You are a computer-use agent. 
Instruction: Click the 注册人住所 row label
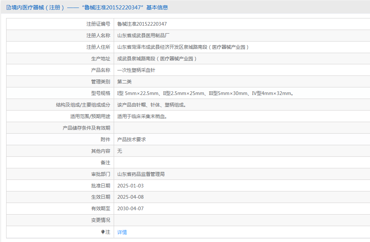(x=98, y=47)
